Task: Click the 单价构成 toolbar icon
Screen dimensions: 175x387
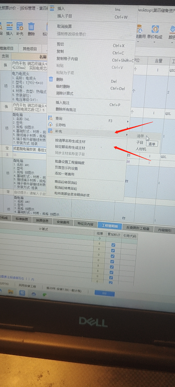Action: coord(155,29)
